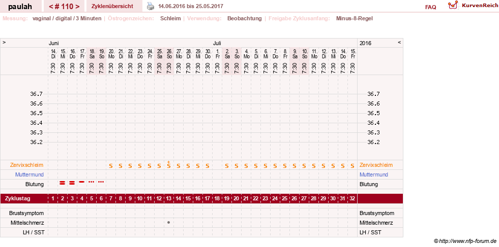The height and width of the screenshot is (247, 499).
Task: Click the heavy bleeding mark on day 2
Action: coord(63,183)
